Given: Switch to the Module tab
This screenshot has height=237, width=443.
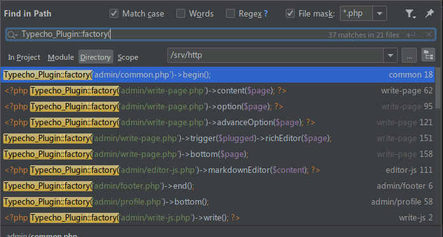Looking at the screenshot, I should [x=60, y=57].
